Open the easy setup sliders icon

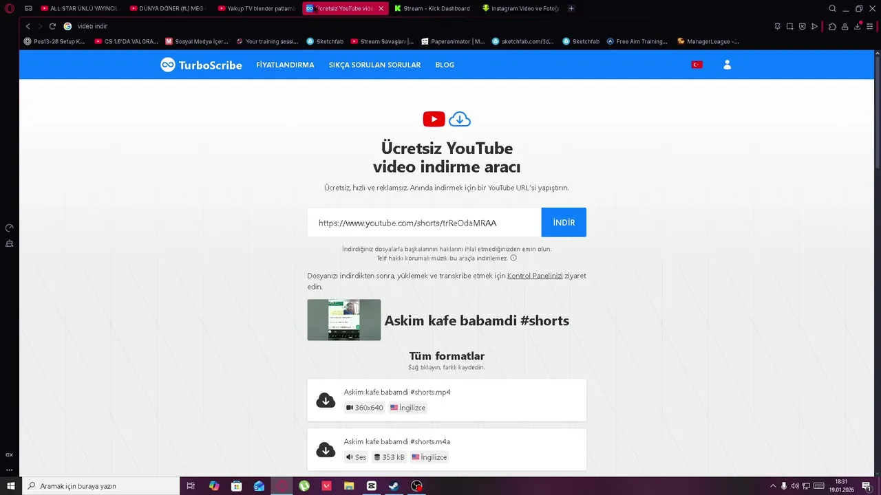[x=871, y=26]
